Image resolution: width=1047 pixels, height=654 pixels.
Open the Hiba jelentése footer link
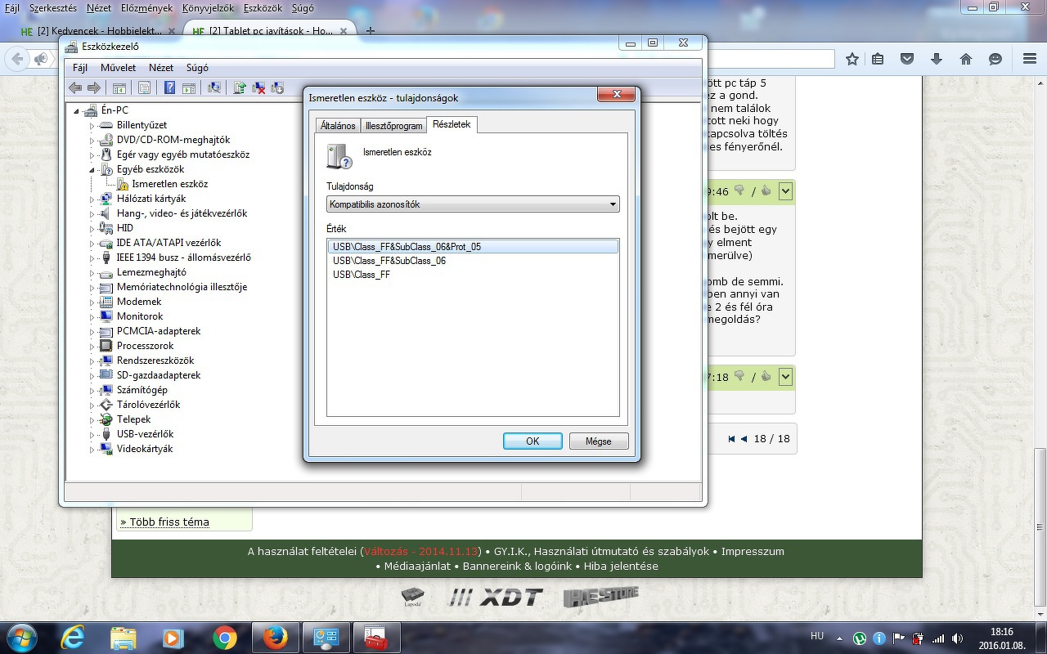pos(621,566)
